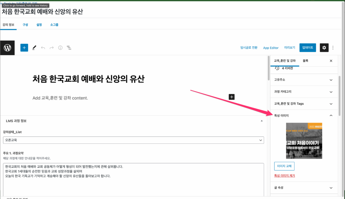Click the Add content placeholder paragraph
The height and width of the screenshot is (199, 345).
tap(60, 98)
